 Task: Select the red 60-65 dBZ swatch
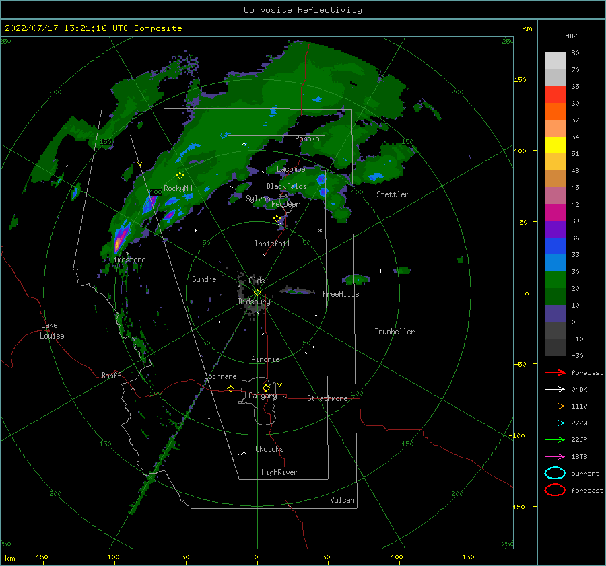pos(555,95)
